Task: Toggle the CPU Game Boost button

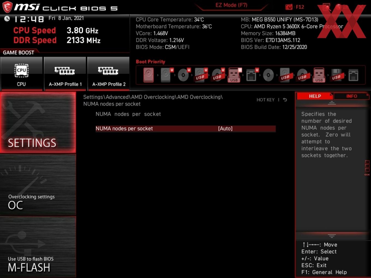Action: (x=21, y=74)
